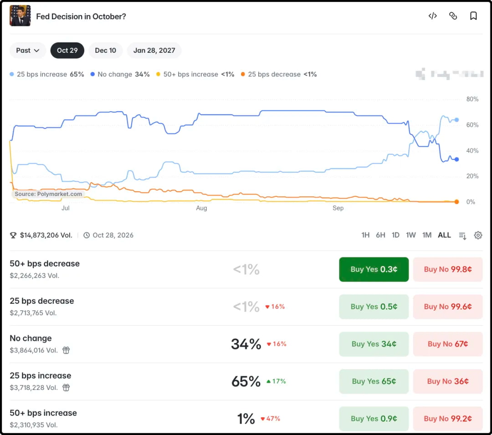The width and height of the screenshot is (492, 435).
Task: Set chart range to 1D
Action: tap(395, 235)
